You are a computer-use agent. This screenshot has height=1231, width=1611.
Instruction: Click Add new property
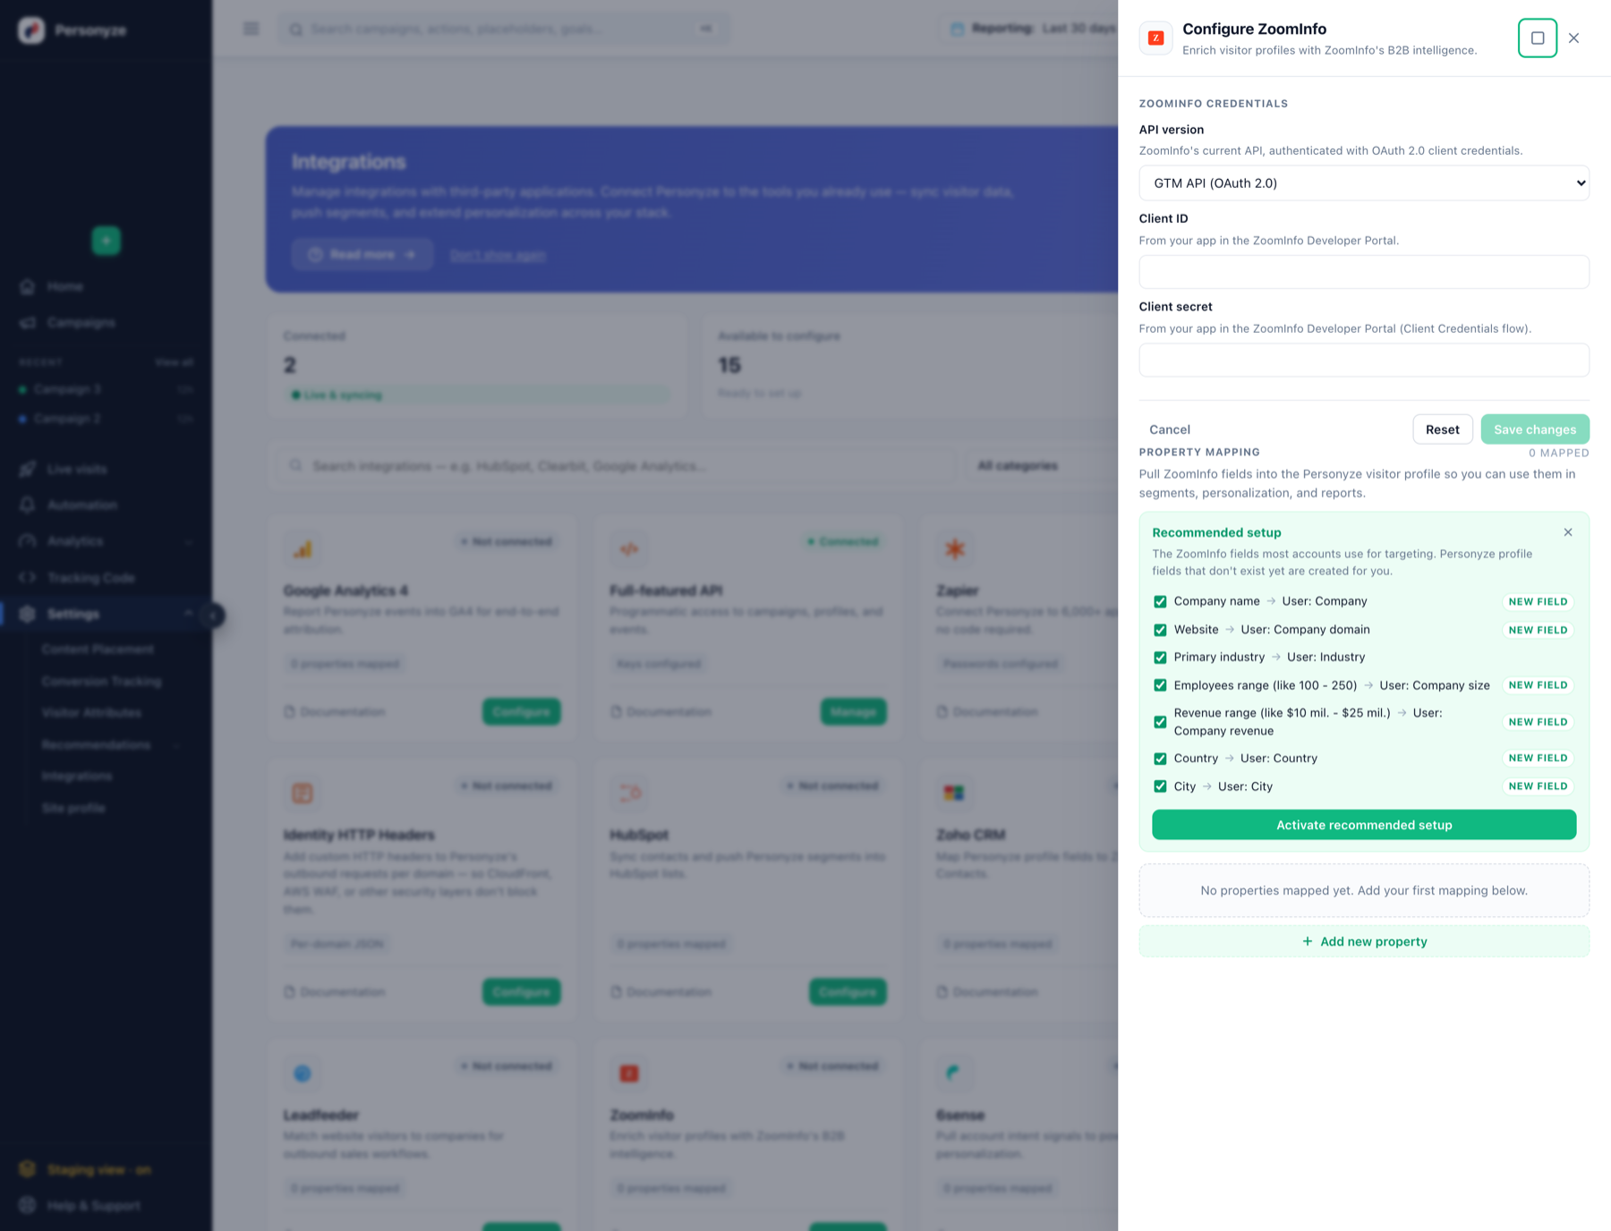(1363, 941)
